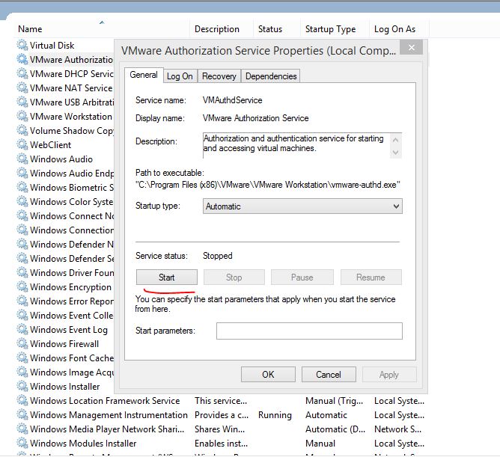This screenshot has width=500, height=457.
Task: Select the Windows Defender Service row
Action: coord(65,258)
